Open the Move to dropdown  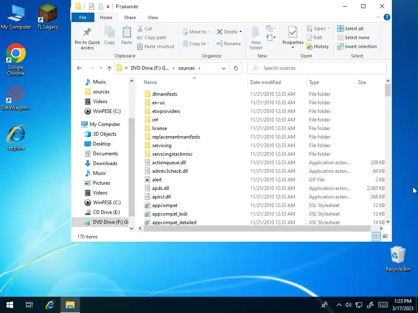197,32
